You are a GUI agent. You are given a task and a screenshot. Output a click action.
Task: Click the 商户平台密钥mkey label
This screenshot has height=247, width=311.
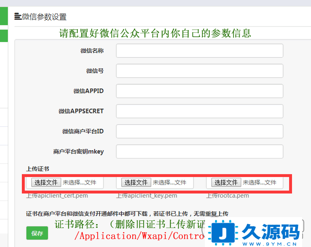point(79,152)
